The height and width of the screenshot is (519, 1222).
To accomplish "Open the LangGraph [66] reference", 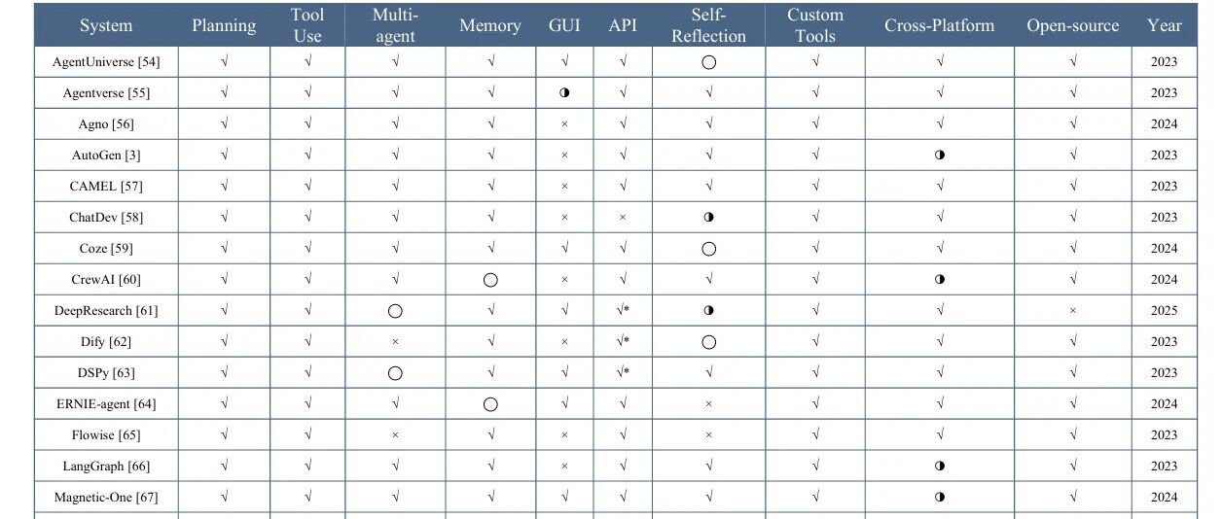I will tap(106, 467).
